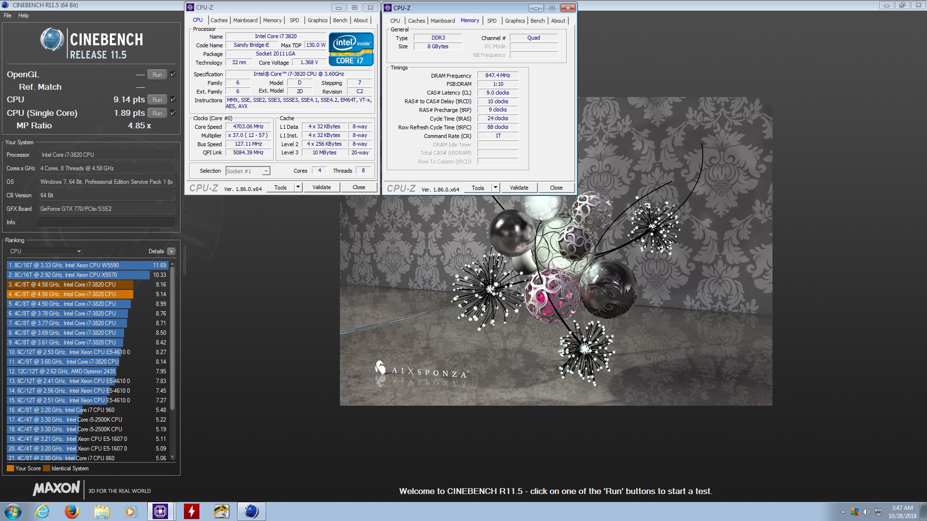Expand the Tools dropdown arrow in CPU-Z CPU window
Screen dimensions: 927x521
[x=298, y=188]
